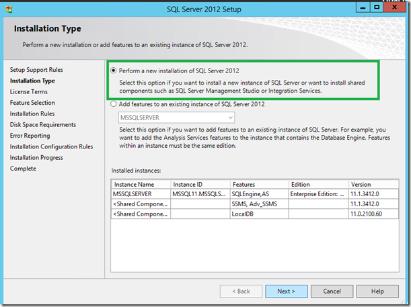The image size is (411, 307).
Task: Click the < Back button
Action: coord(241,292)
